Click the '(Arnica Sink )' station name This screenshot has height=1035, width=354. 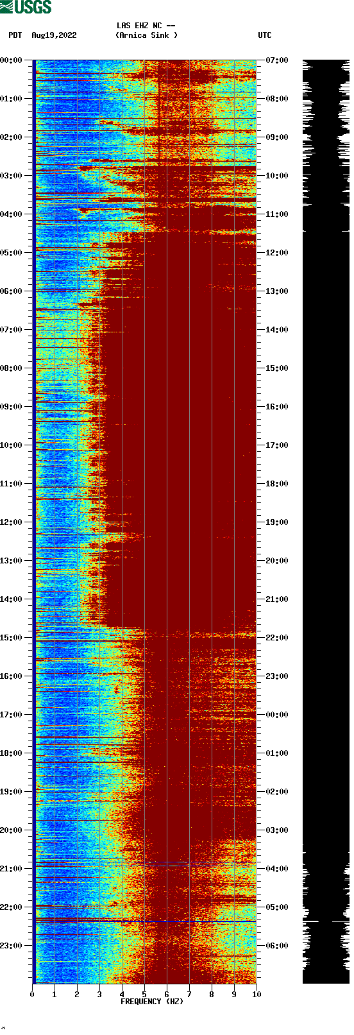(146, 35)
